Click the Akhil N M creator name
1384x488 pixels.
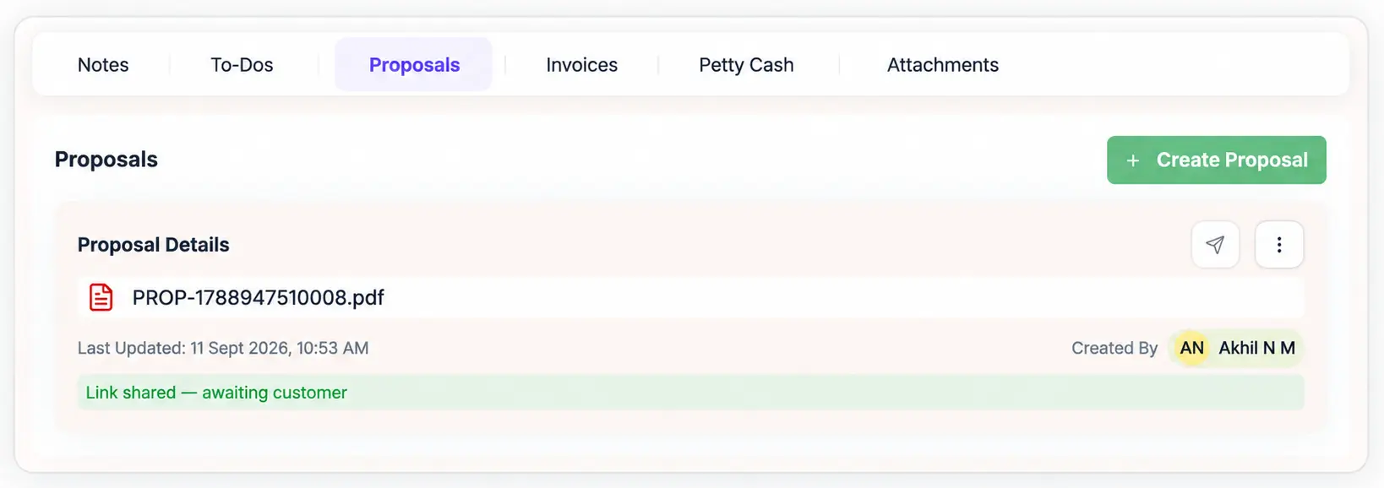(x=1256, y=348)
